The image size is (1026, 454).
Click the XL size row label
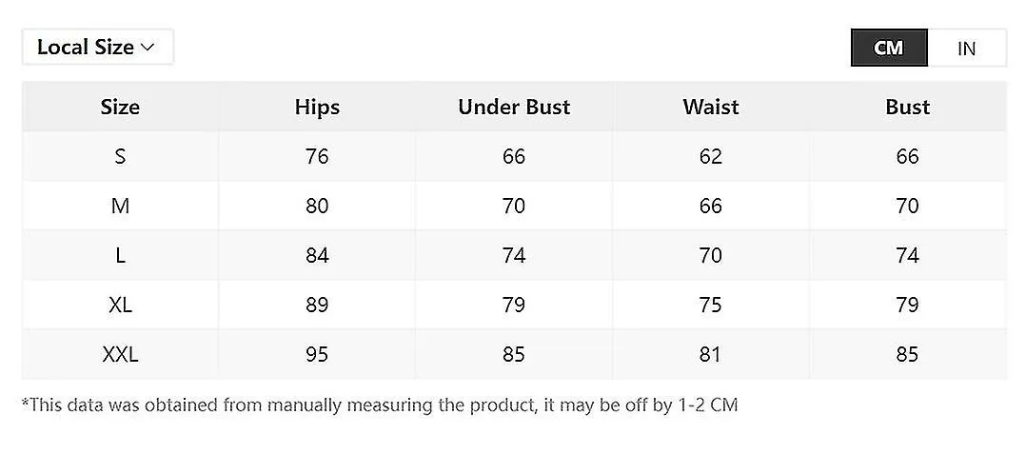coord(120,305)
